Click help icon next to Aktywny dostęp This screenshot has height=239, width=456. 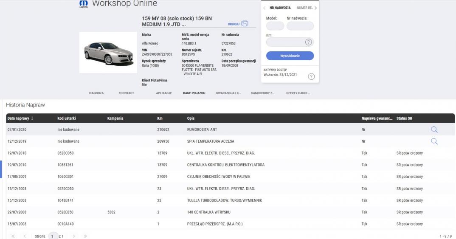(311, 76)
